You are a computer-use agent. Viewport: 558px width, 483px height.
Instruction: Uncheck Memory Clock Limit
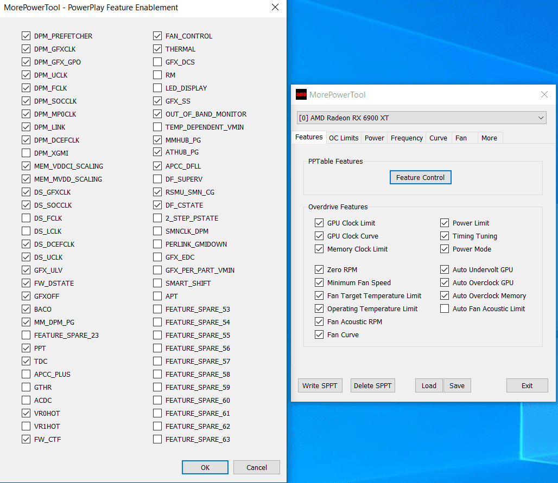click(319, 249)
